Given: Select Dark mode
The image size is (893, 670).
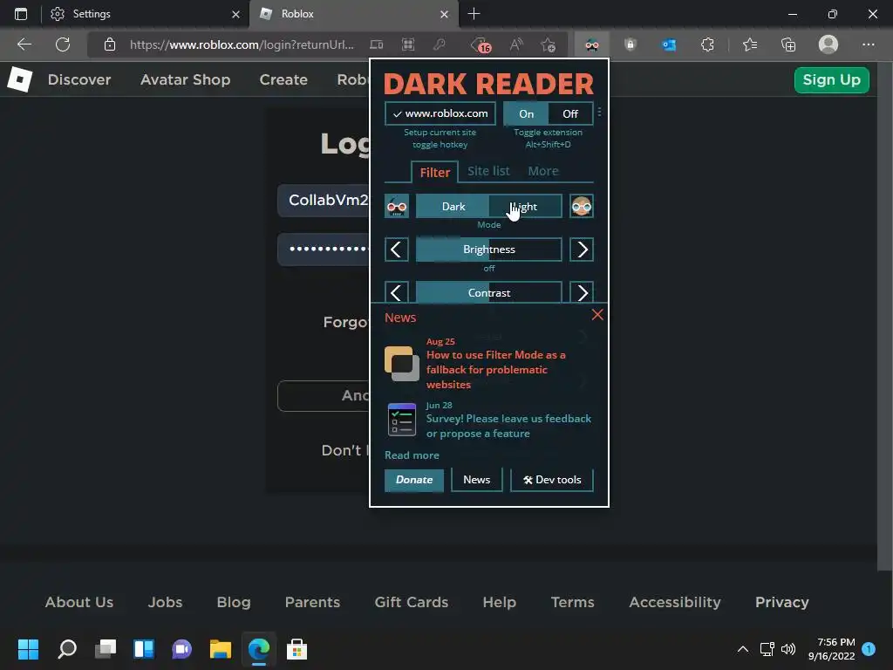Looking at the screenshot, I should 453,206.
